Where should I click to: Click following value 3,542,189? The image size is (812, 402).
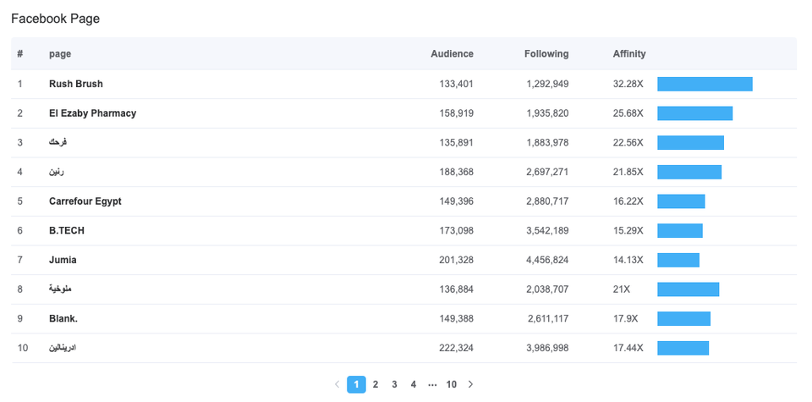tap(547, 230)
